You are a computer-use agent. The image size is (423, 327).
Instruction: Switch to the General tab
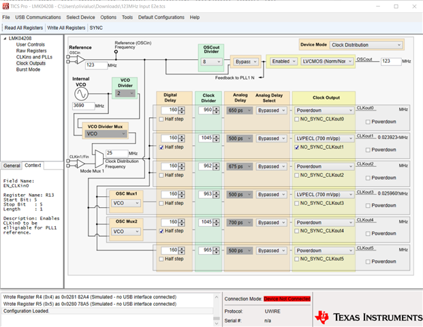click(12, 166)
